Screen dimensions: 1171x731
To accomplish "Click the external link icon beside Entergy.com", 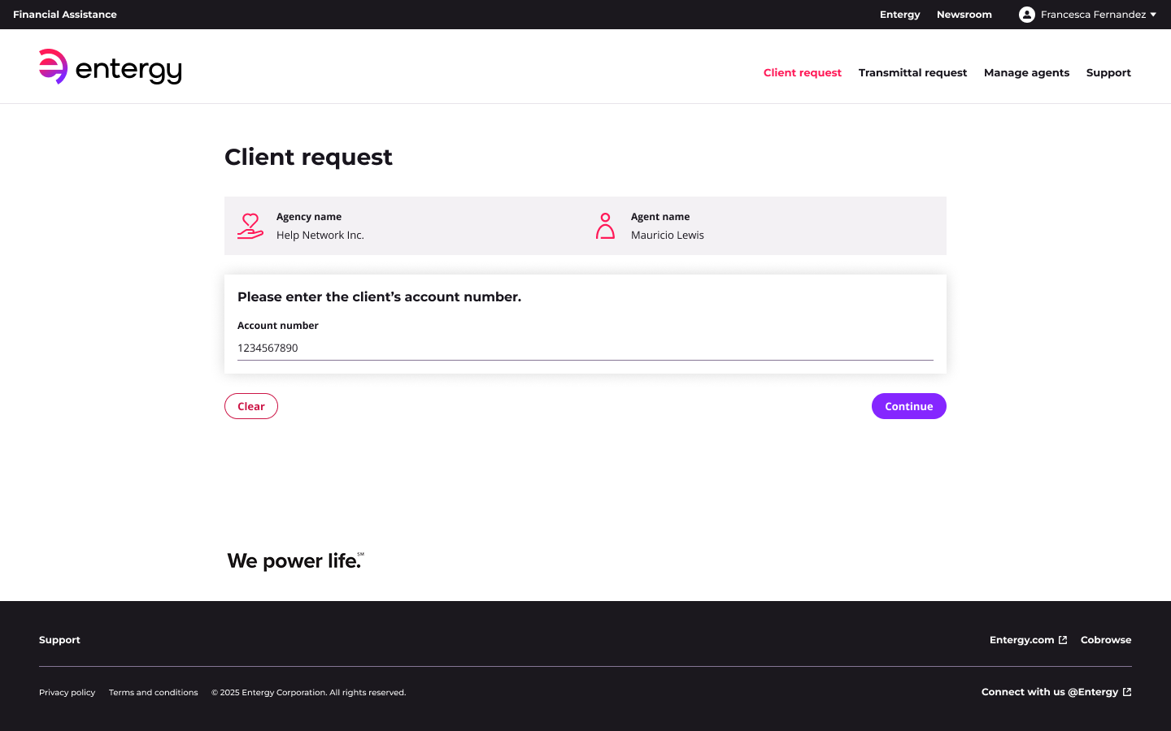I will pyautogui.click(x=1063, y=640).
